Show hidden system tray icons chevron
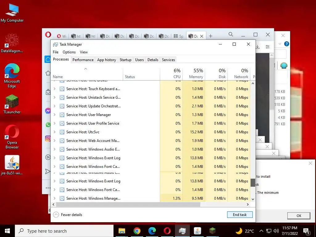 [x=261, y=231]
